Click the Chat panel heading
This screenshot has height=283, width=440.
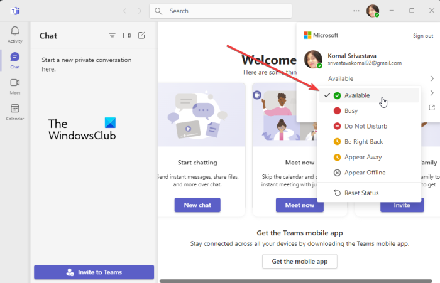[x=48, y=36]
